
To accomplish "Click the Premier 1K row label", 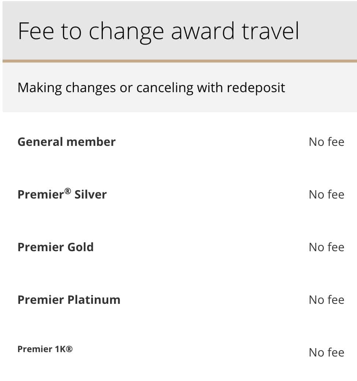I will point(45,349).
